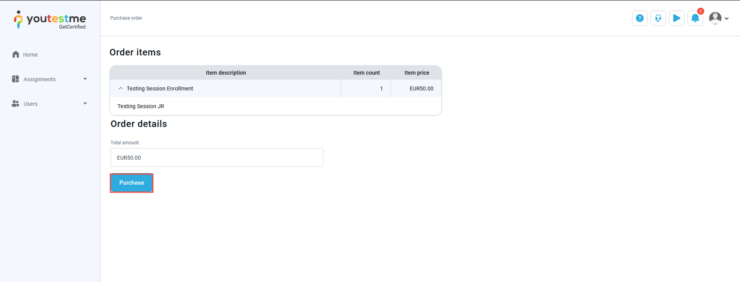The height and width of the screenshot is (282, 740).
Task: Open the support headset icon
Action: [x=658, y=18]
